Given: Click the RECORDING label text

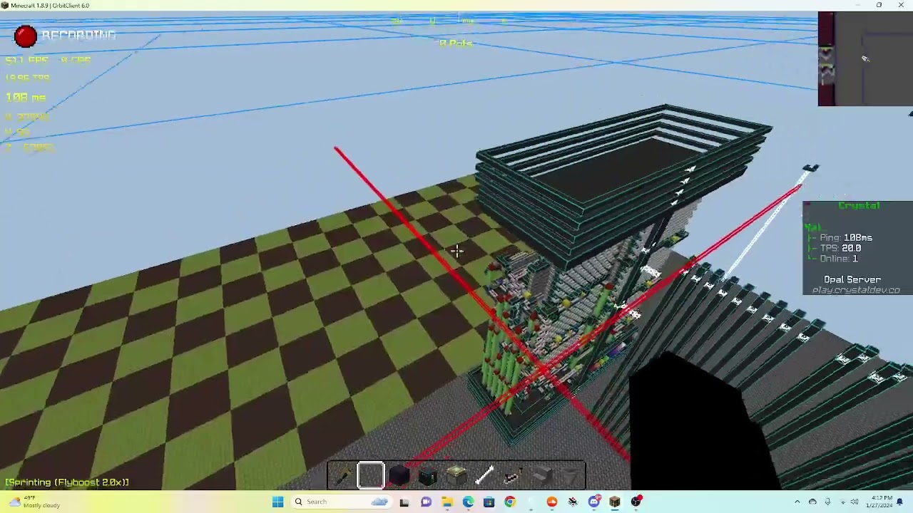Looking at the screenshot, I should coord(78,35).
